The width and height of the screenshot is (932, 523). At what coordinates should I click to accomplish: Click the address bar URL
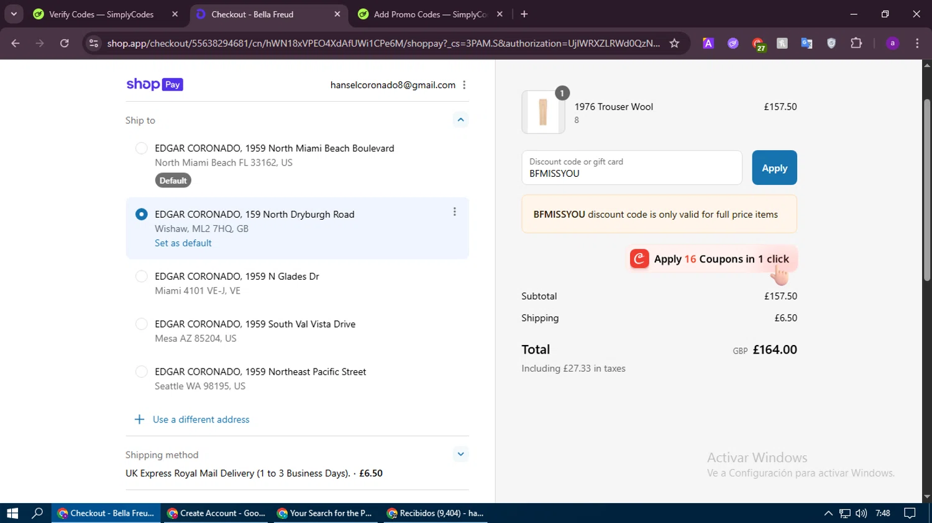click(383, 43)
